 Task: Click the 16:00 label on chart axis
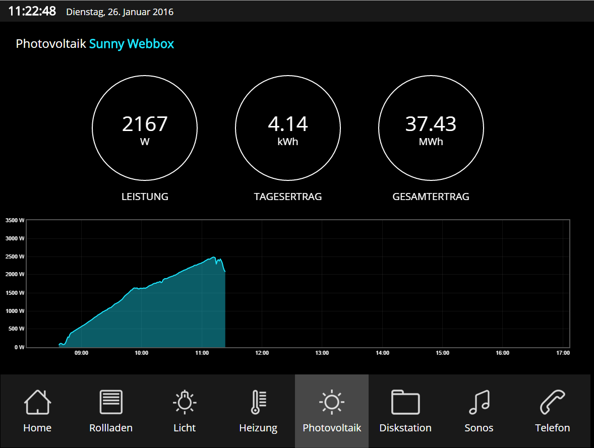tap(503, 353)
